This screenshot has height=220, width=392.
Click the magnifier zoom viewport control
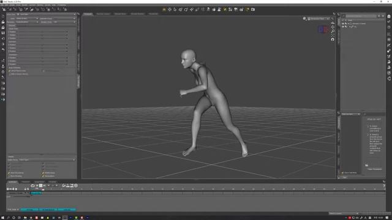point(333,31)
